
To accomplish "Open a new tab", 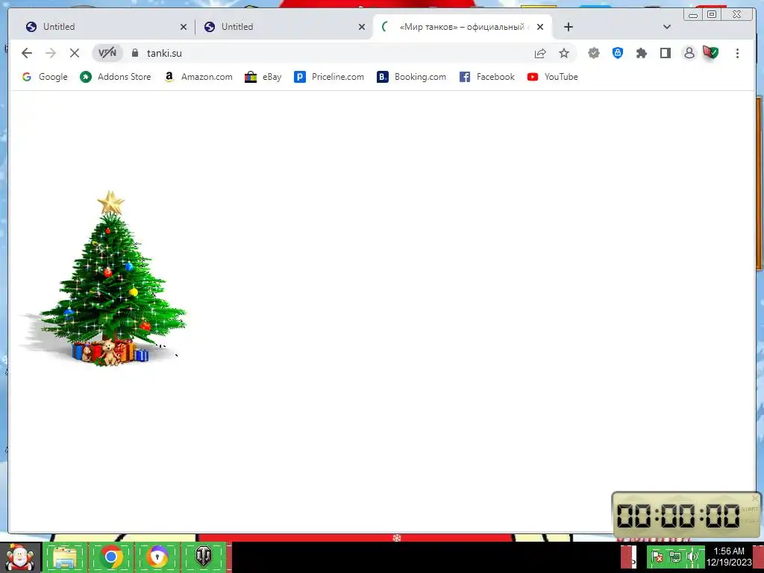I will tap(568, 27).
